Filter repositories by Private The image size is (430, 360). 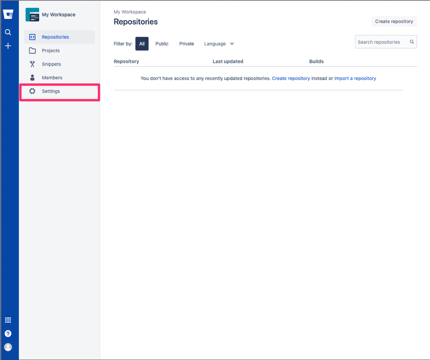point(186,43)
